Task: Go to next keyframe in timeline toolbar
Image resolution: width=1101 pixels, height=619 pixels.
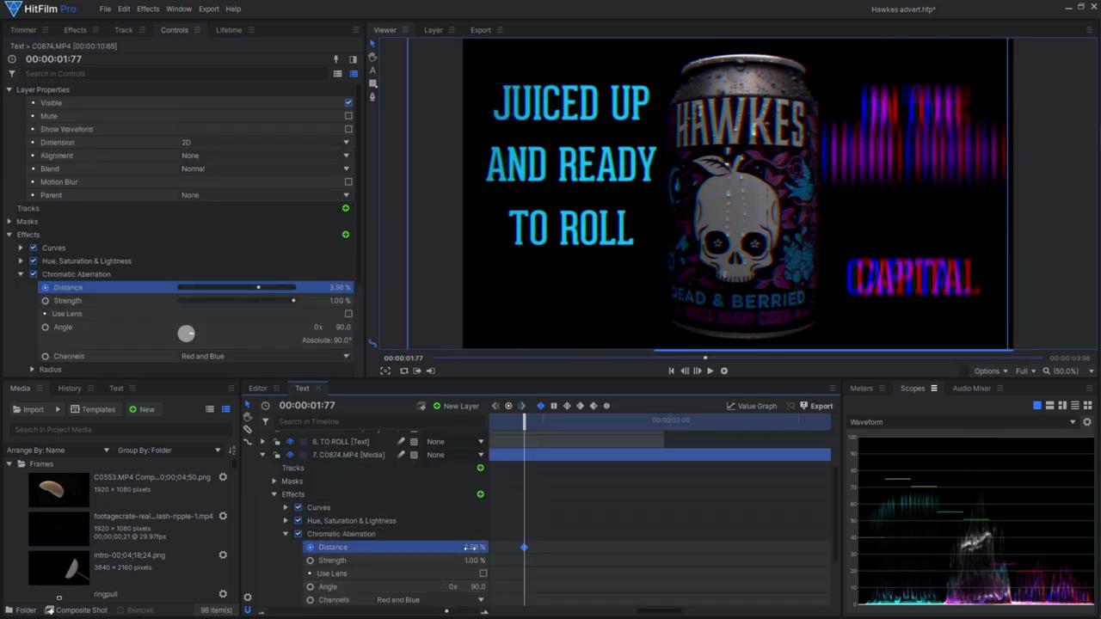Action: (x=521, y=406)
